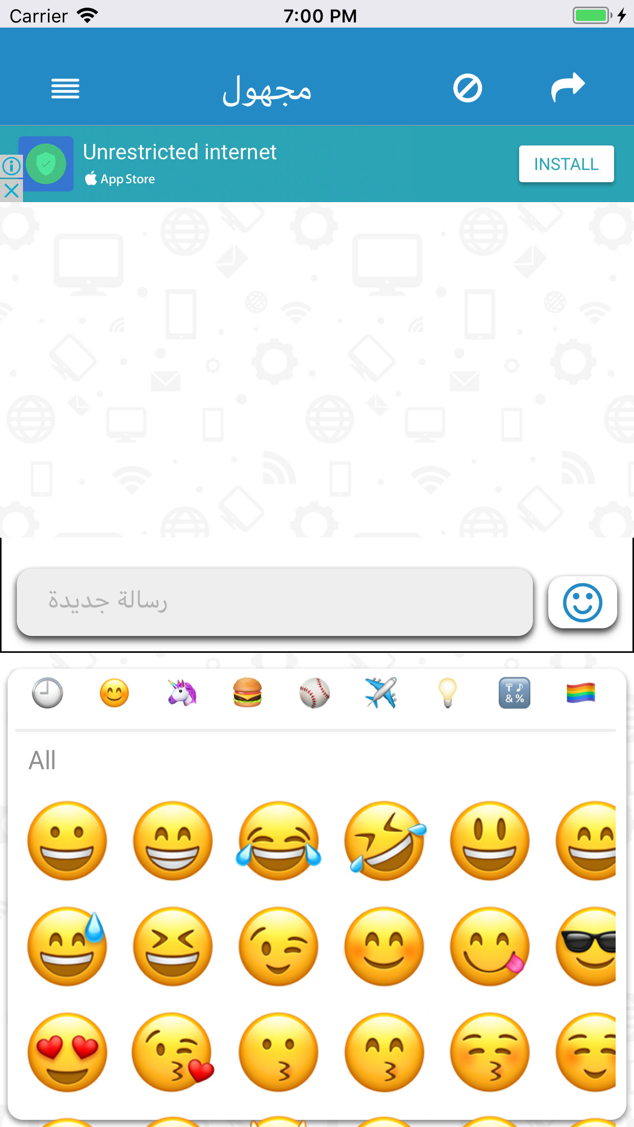Viewport: 634px width, 1127px height.
Task: Toggle the emoji keyboard smiley button
Action: pos(582,602)
